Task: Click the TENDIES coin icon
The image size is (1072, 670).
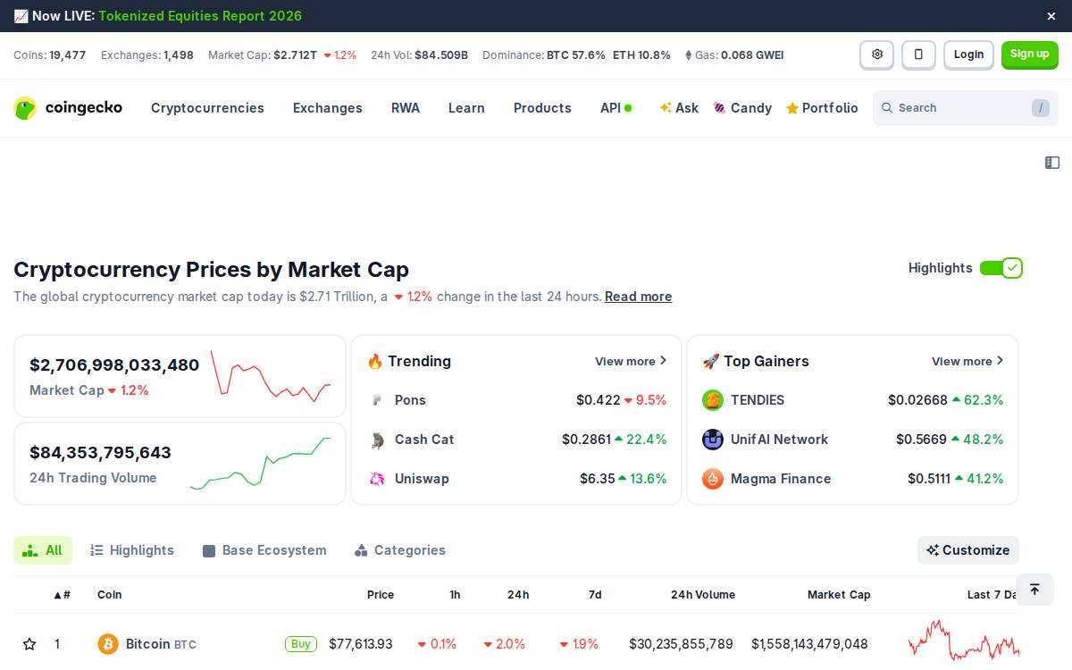Action: point(713,400)
